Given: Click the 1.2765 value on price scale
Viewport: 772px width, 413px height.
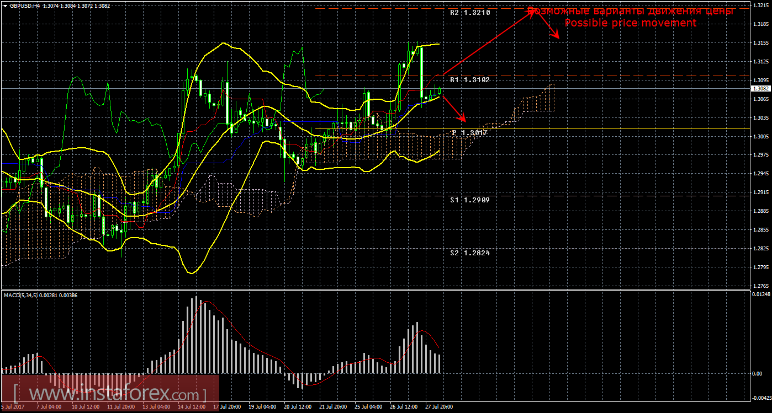Looking at the screenshot, I should pos(761,286).
